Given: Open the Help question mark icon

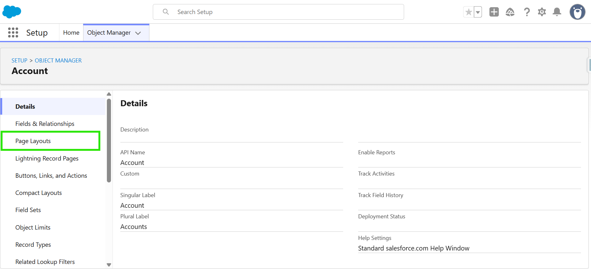Looking at the screenshot, I should pos(527,12).
